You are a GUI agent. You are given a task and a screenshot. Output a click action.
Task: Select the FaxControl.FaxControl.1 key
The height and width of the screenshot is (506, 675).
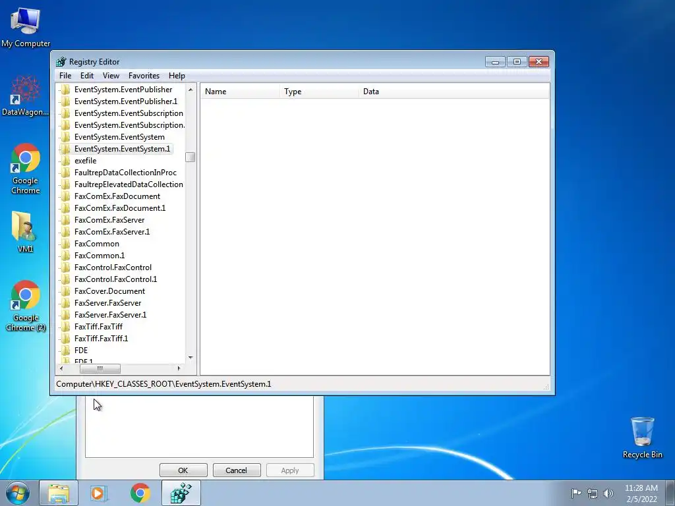coord(115,279)
